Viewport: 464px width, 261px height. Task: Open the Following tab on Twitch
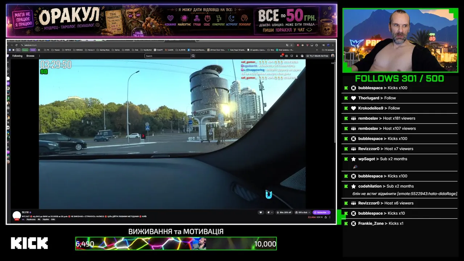pyautogui.click(x=17, y=56)
